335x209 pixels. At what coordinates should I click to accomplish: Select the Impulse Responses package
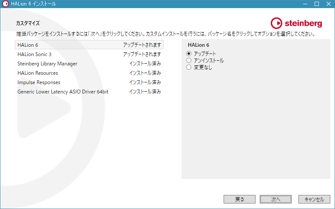(x=89, y=82)
